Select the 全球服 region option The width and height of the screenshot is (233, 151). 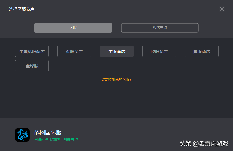click(x=32, y=66)
